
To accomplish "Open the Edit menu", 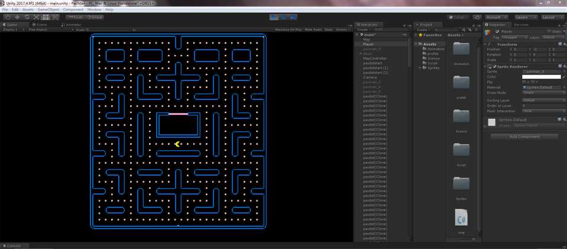I will pyautogui.click(x=15, y=9).
